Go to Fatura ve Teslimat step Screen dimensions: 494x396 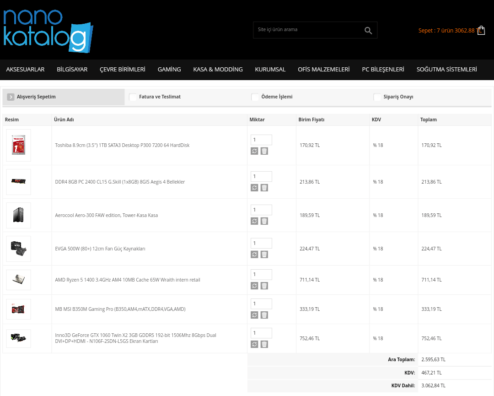pos(160,97)
